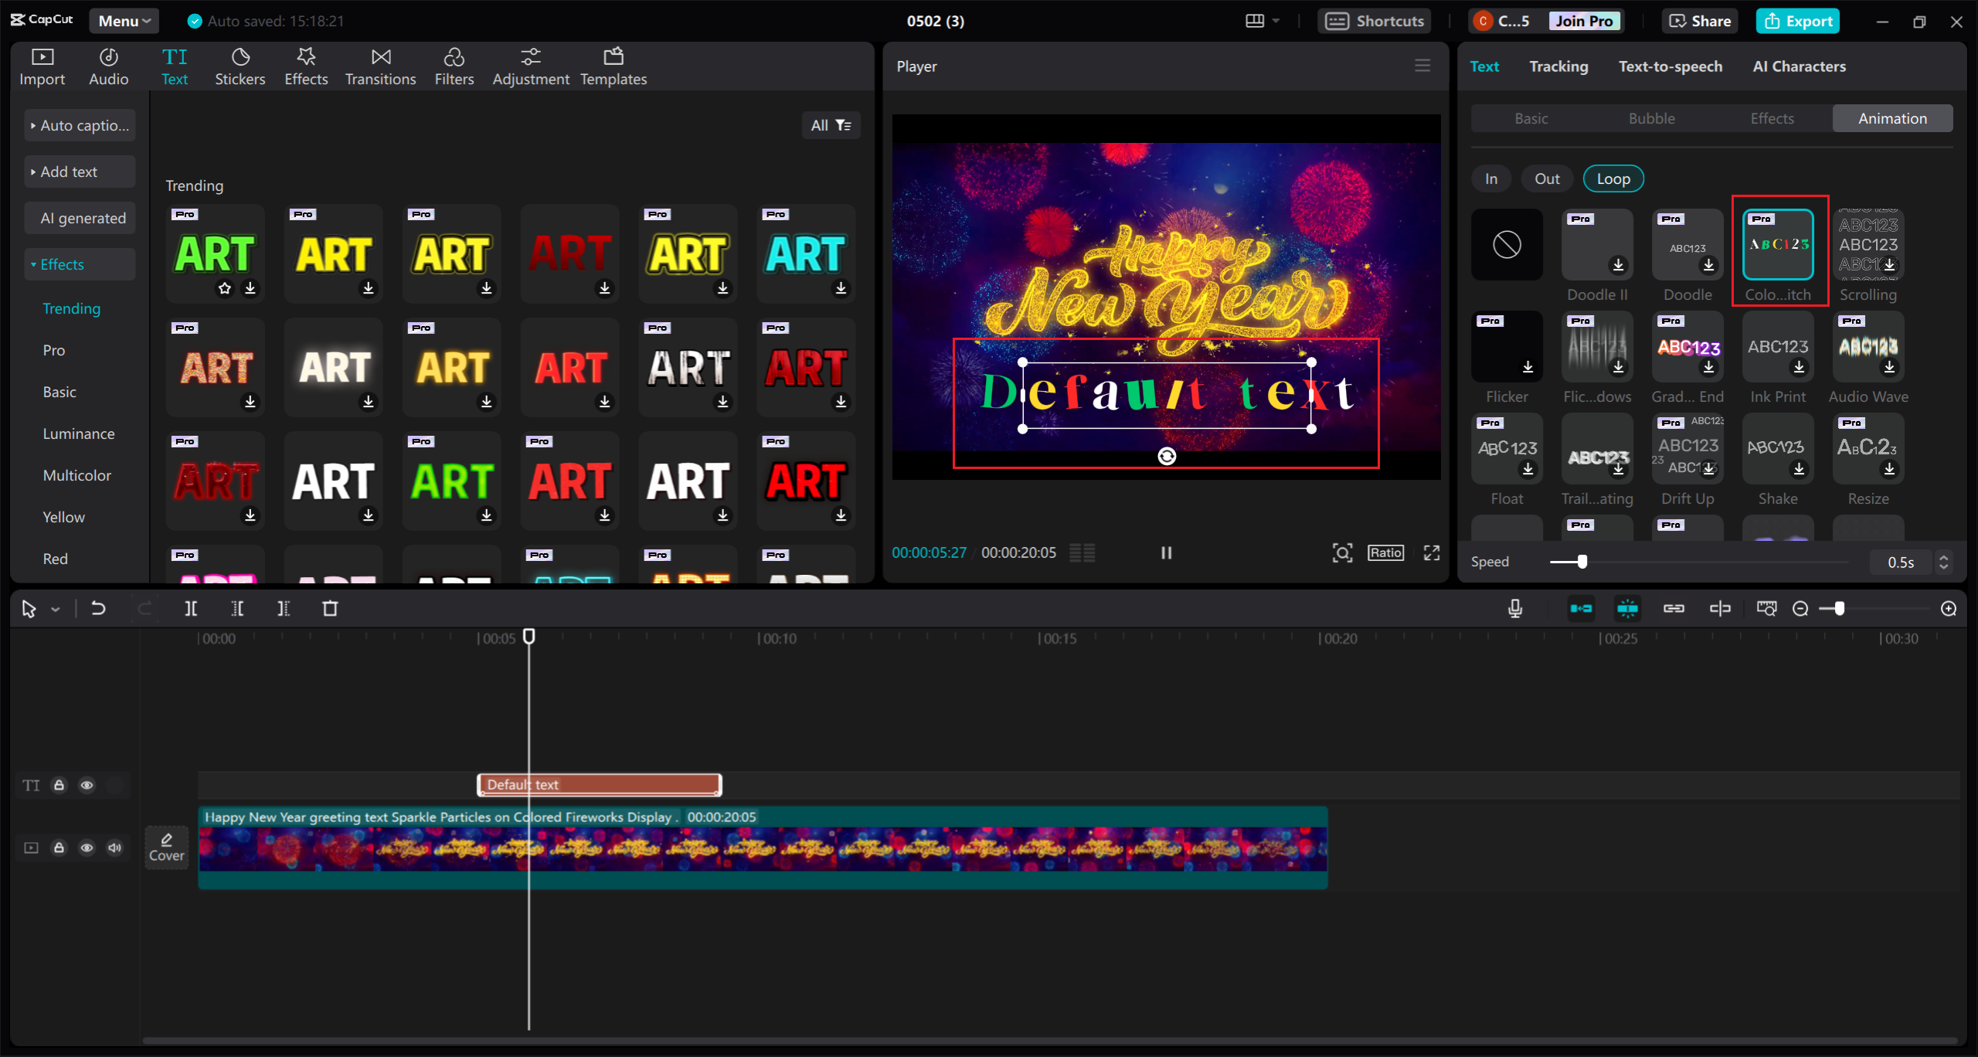Open the Menu dropdown
Viewport: 1978px width, 1057px height.
124,21
